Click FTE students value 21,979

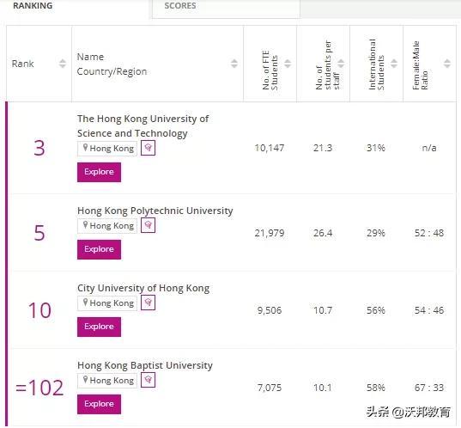pos(270,234)
